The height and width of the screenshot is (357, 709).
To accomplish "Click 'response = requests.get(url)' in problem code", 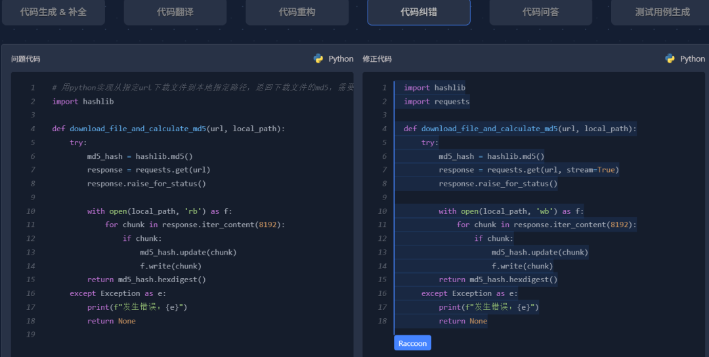I will coord(149,170).
